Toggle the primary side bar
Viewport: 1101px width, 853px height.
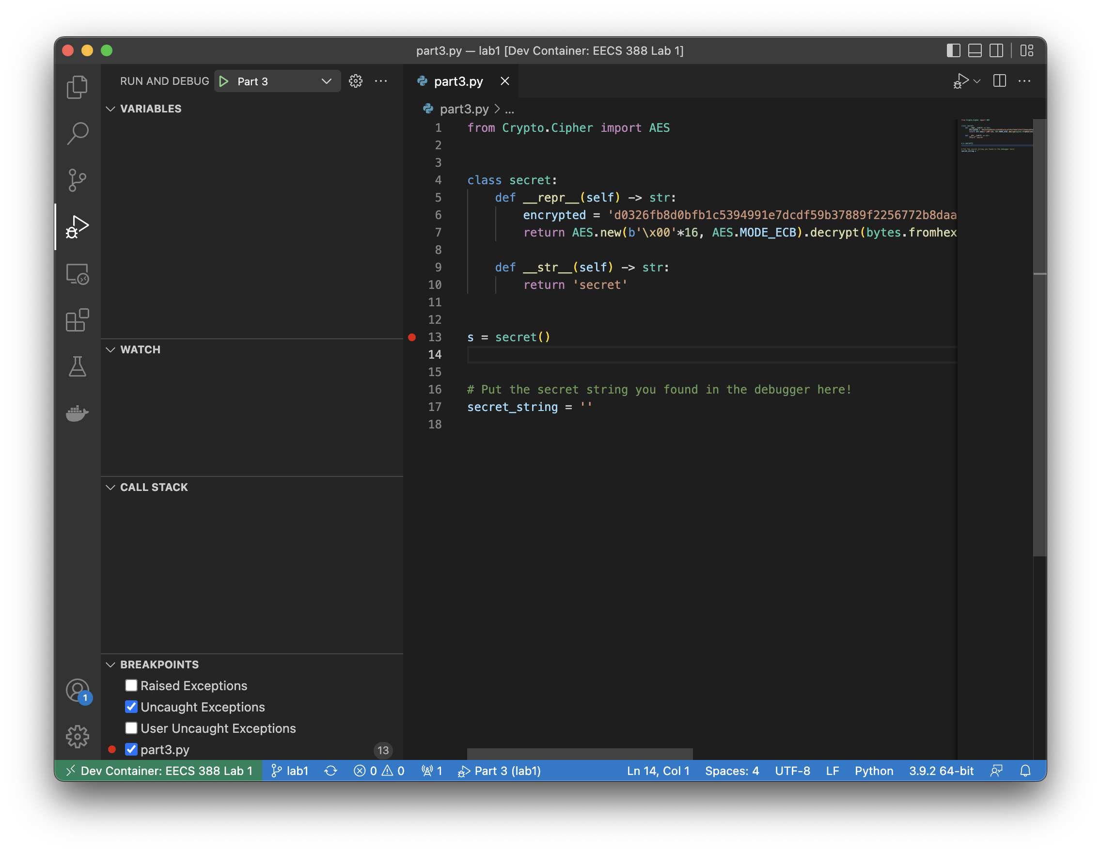[x=953, y=50]
